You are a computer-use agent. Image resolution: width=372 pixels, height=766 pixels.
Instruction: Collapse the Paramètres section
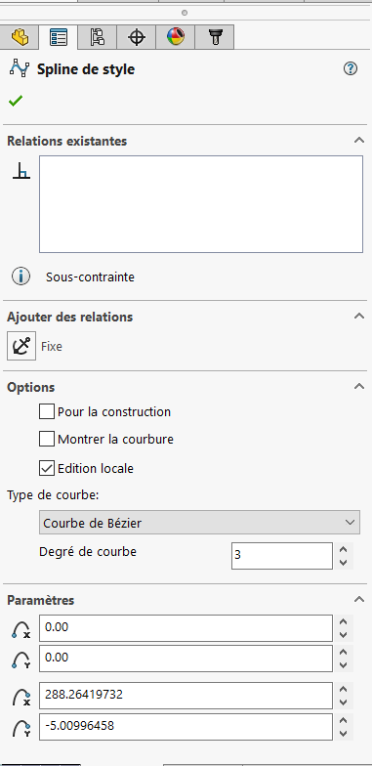[359, 600]
